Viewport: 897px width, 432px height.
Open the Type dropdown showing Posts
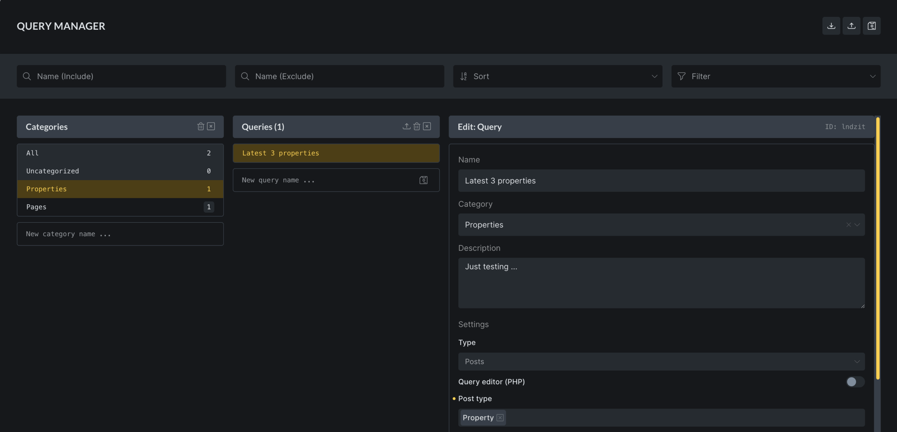[x=661, y=362]
